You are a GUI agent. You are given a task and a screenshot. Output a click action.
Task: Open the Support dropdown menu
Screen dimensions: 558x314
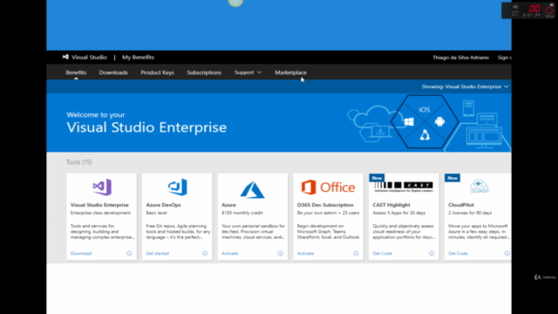[x=248, y=72]
